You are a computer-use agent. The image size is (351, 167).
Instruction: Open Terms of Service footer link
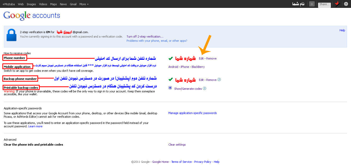pyautogui.click(x=181, y=162)
